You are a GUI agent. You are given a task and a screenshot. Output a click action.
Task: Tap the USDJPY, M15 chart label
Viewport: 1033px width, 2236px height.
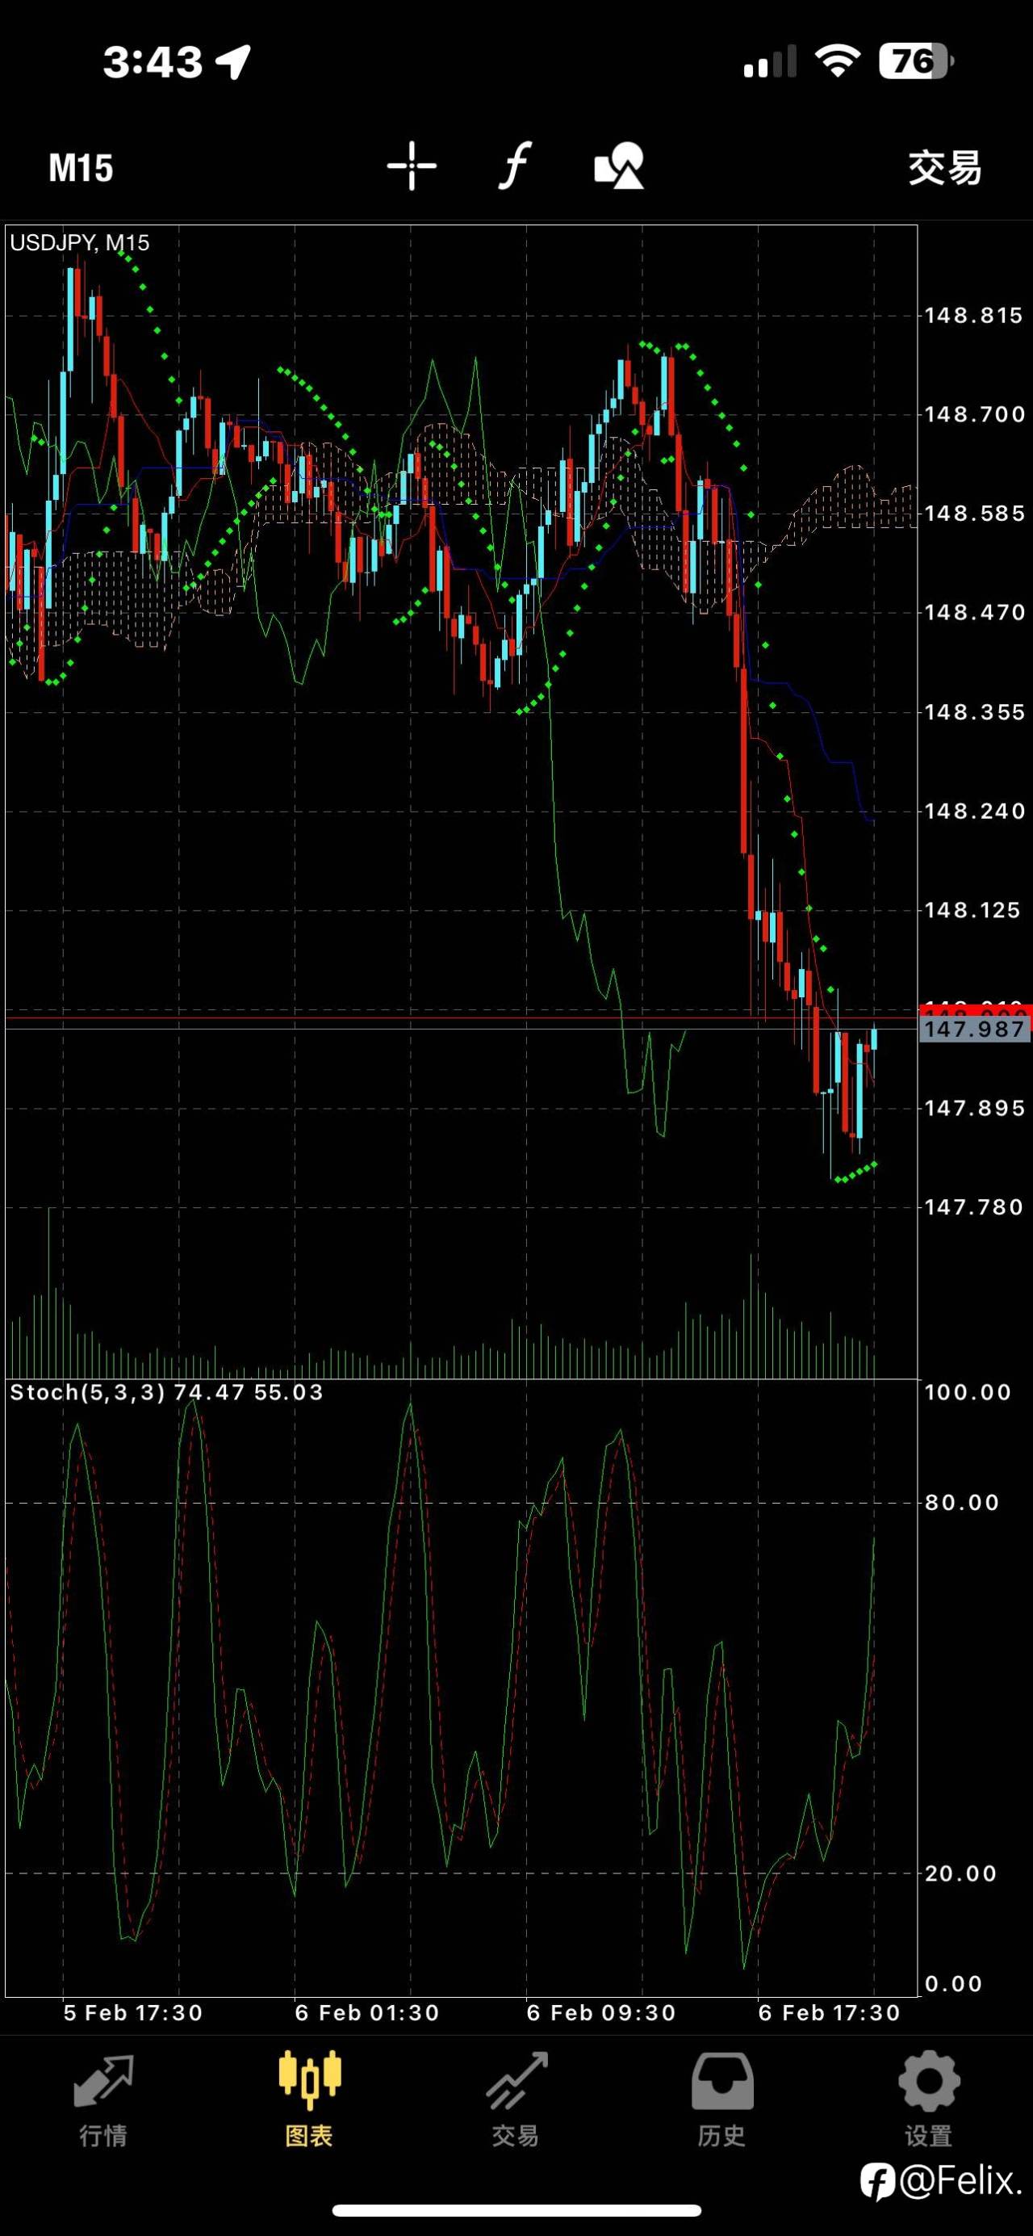point(80,242)
